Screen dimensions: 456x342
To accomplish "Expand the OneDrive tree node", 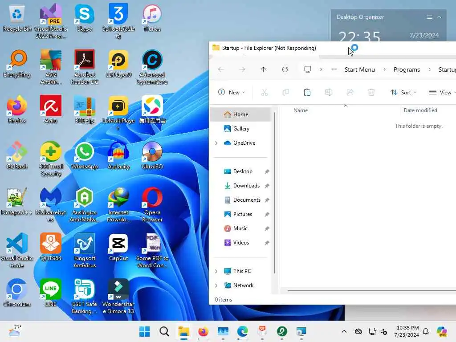I will [216, 143].
